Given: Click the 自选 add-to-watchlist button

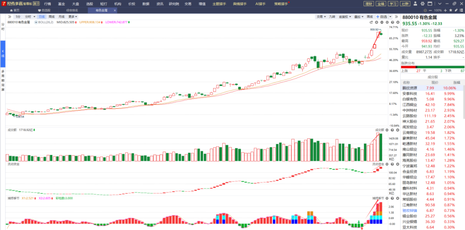Looking at the screenshot, I should coord(382,17).
